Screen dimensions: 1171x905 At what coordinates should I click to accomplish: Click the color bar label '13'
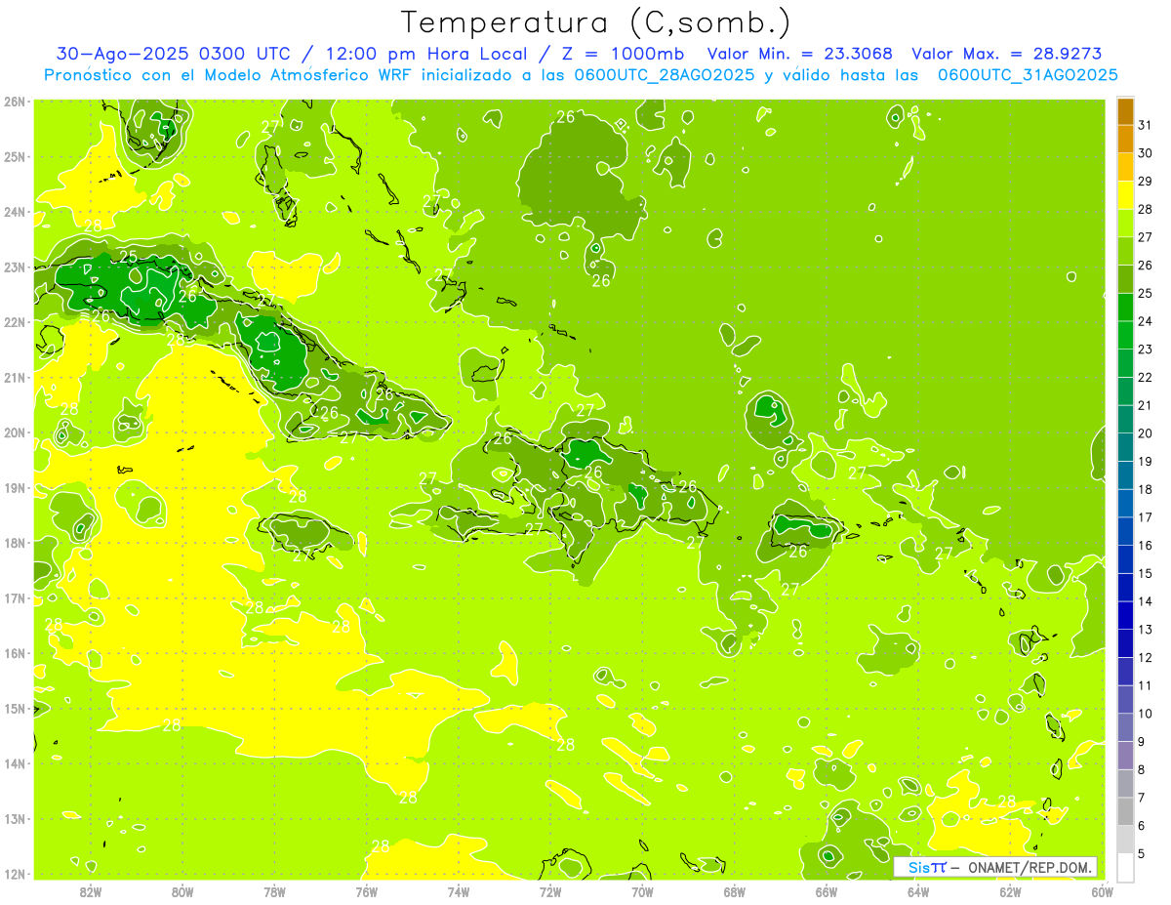[1146, 630]
